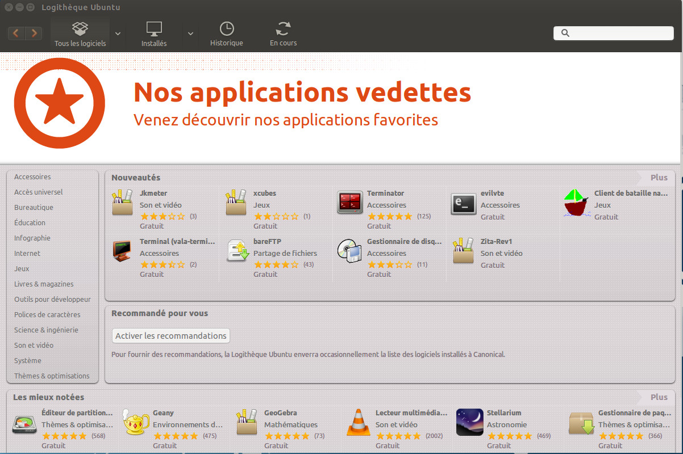Open the bareFTP app icon

[x=238, y=251]
